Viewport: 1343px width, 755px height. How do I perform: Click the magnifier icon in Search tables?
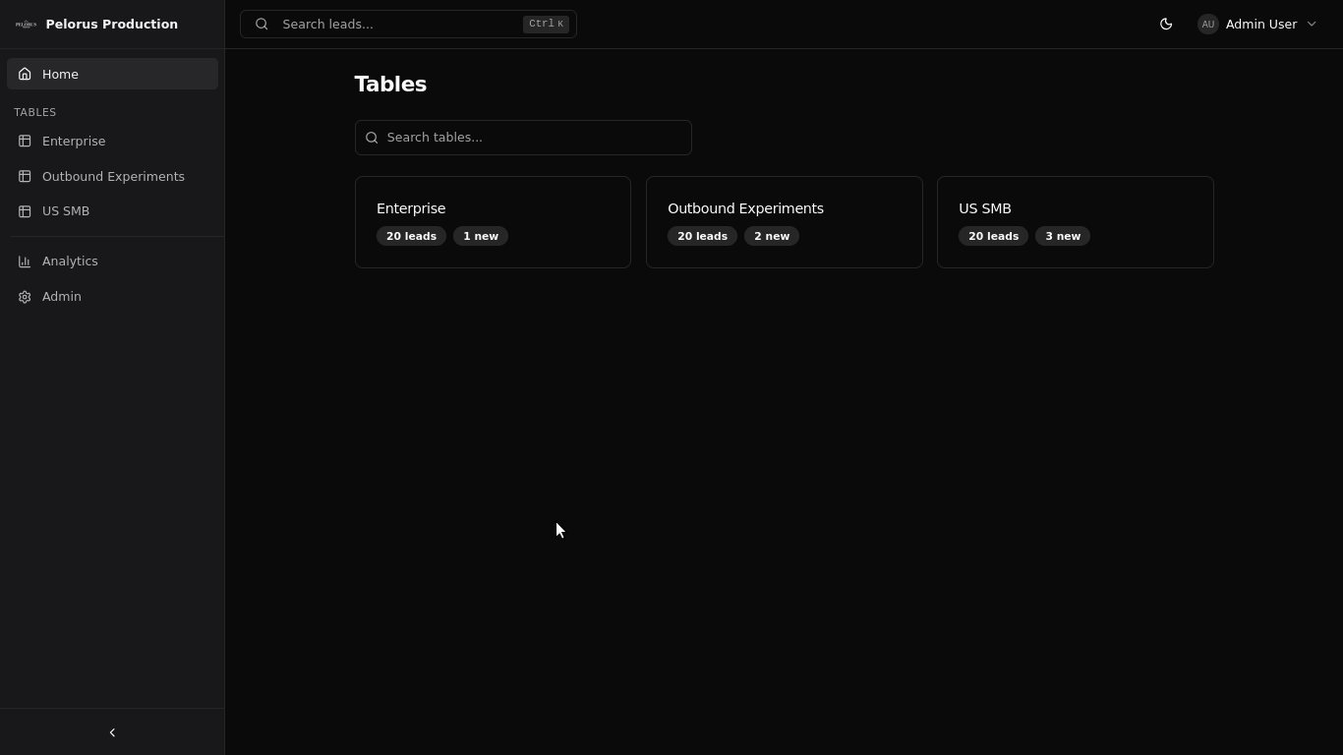click(x=372, y=138)
